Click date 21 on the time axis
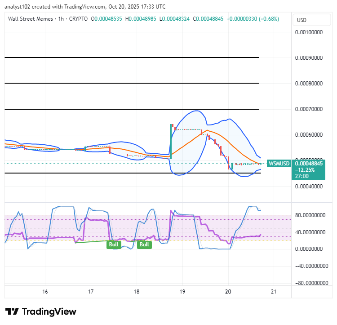337x325 pixels. (274, 292)
